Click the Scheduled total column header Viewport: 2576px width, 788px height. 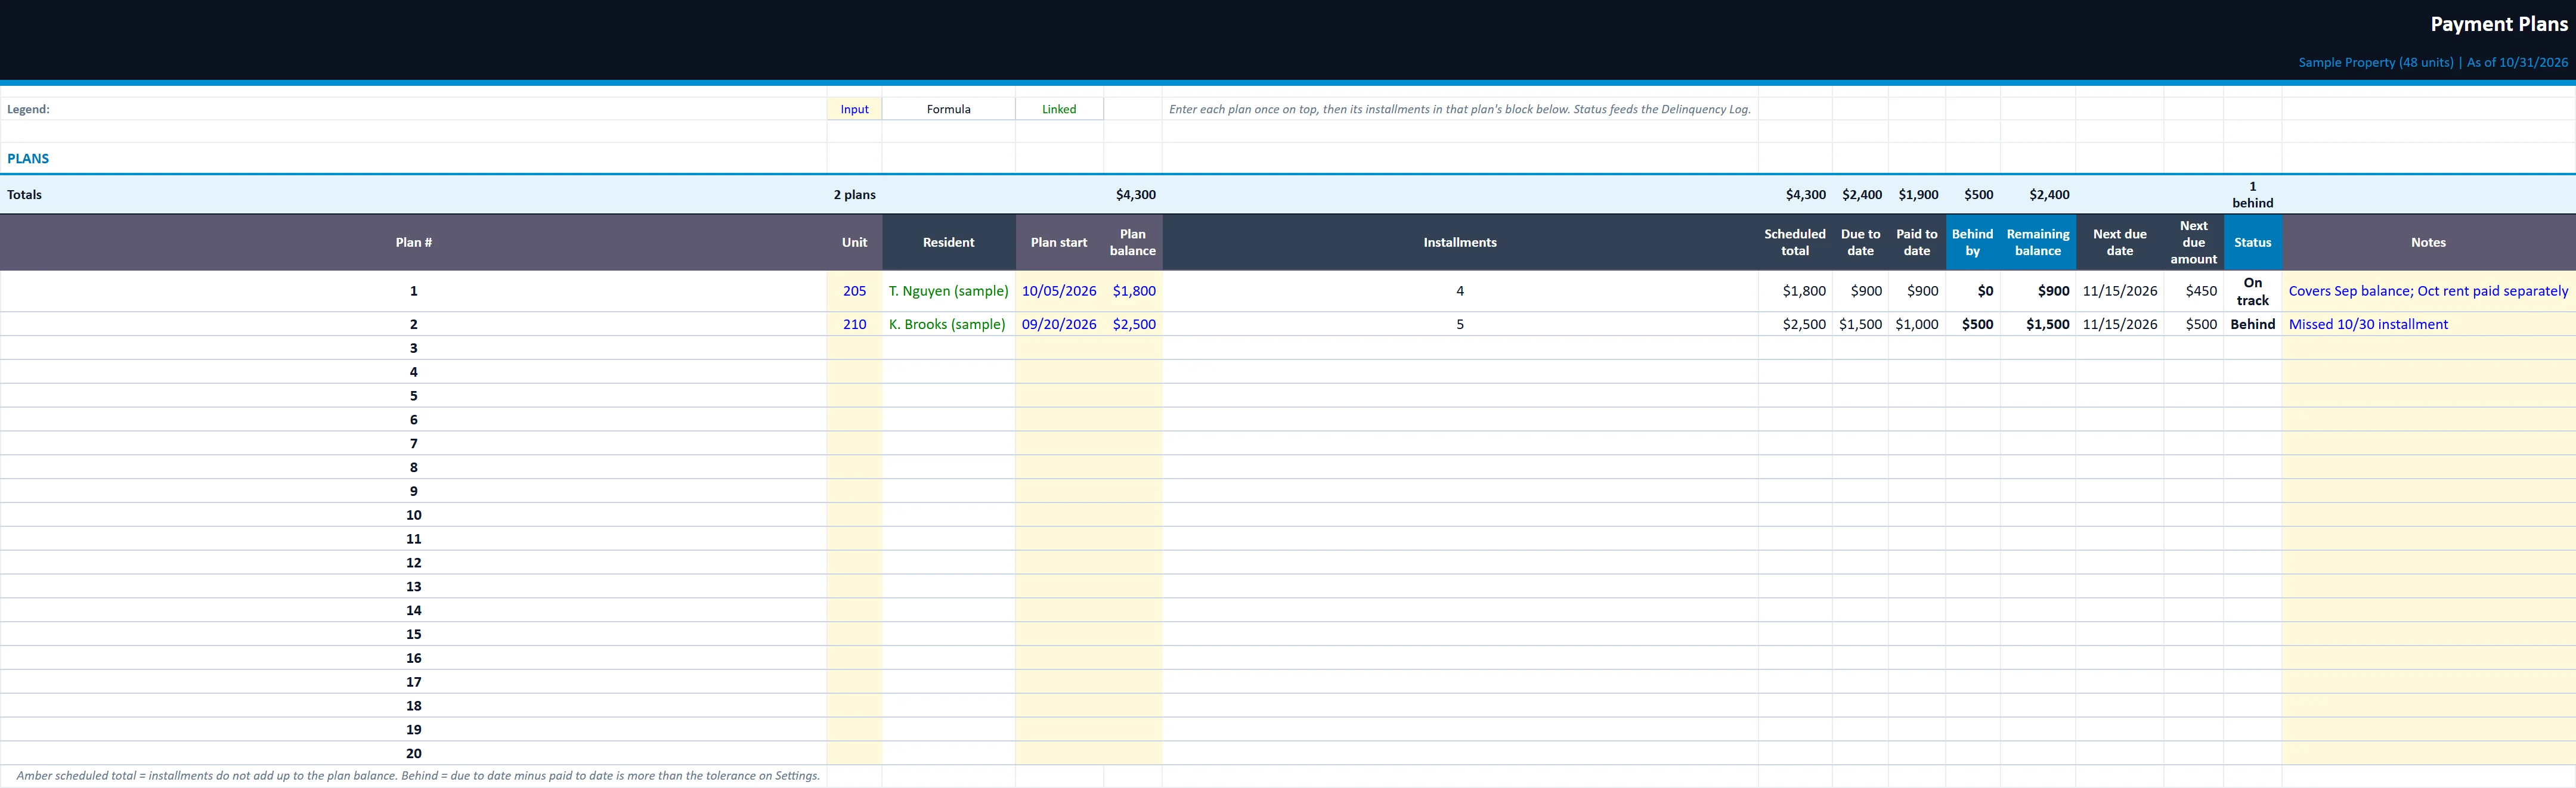[x=1795, y=242]
